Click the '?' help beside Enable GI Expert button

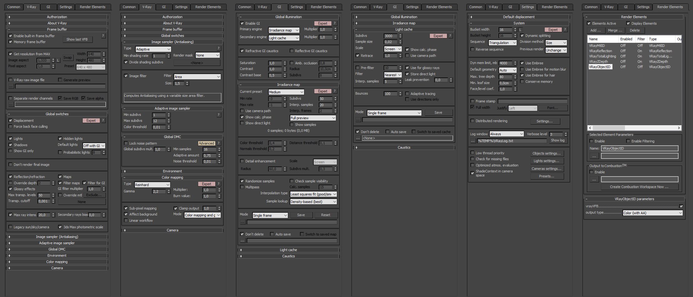(335, 23)
